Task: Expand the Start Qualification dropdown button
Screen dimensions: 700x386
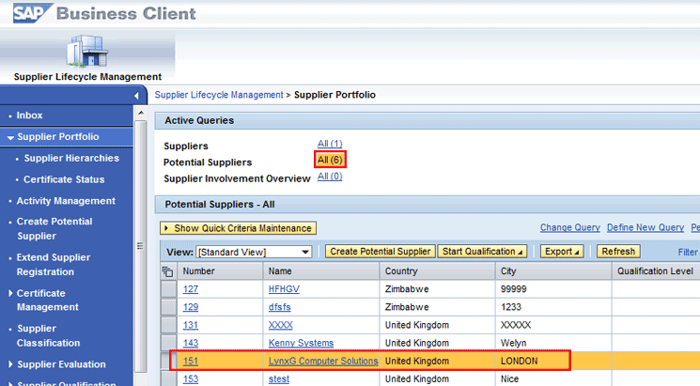Action: [483, 252]
